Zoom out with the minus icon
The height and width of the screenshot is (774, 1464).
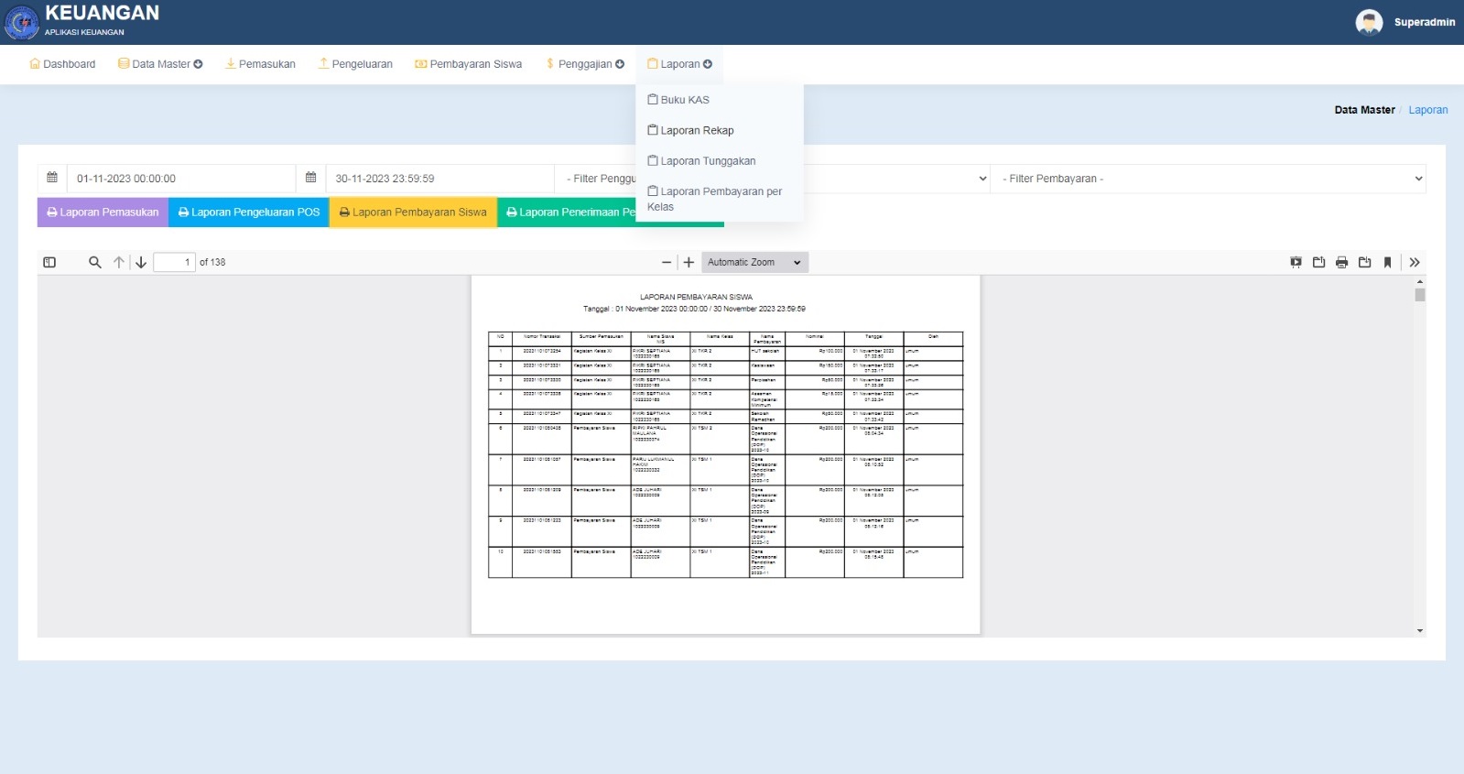pos(667,262)
